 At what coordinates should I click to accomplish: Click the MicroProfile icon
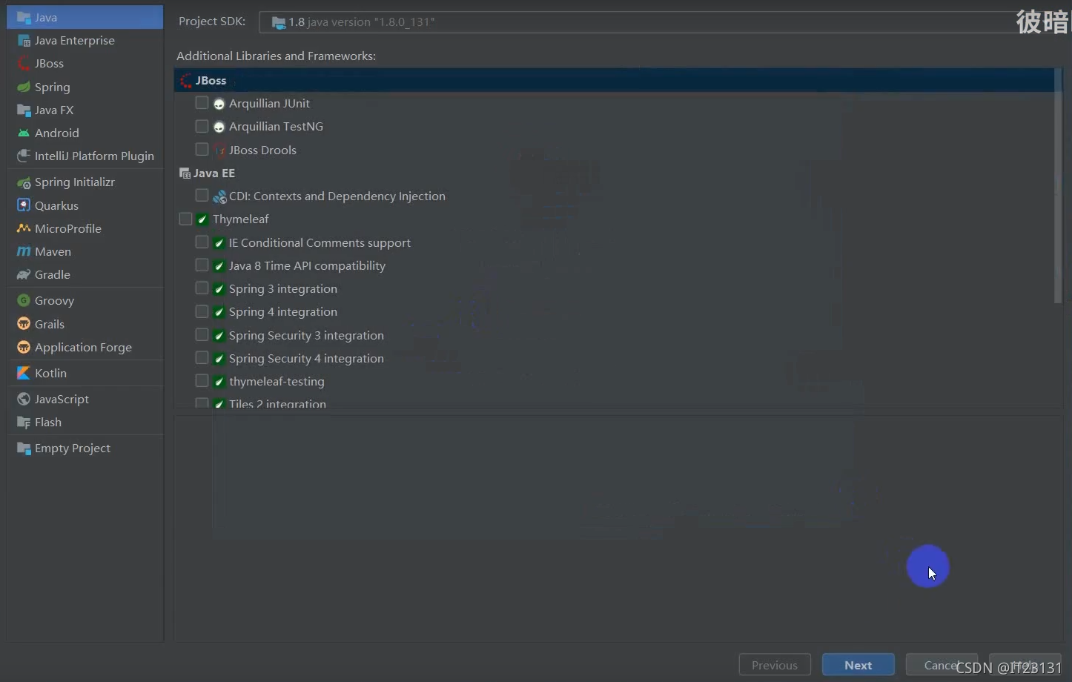click(x=24, y=228)
